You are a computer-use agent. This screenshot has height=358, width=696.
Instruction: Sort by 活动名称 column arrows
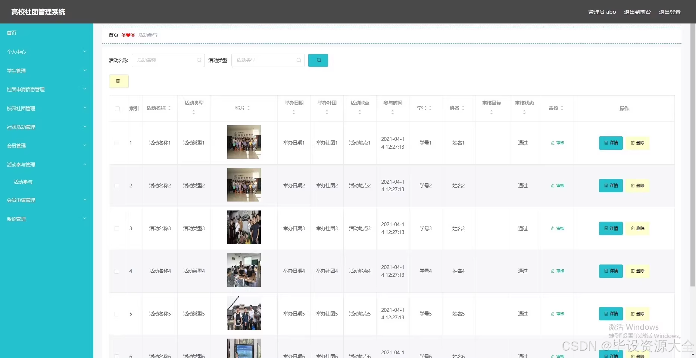tap(169, 108)
